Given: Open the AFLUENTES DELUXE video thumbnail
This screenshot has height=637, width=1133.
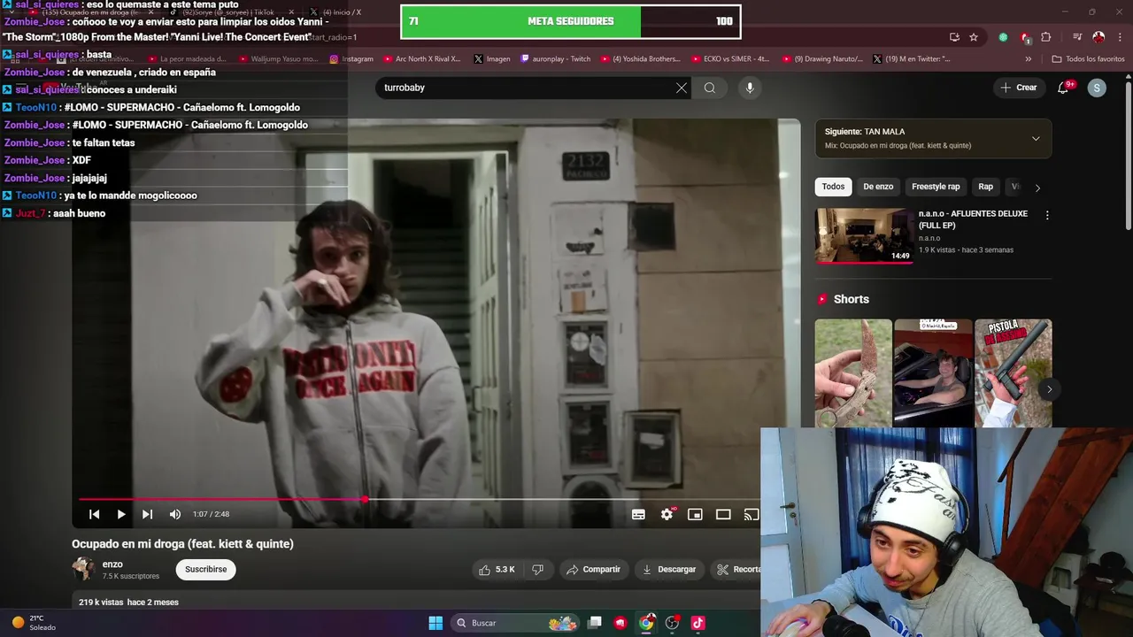Looking at the screenshot, I should pyautogui.click(x=864, y=235).
